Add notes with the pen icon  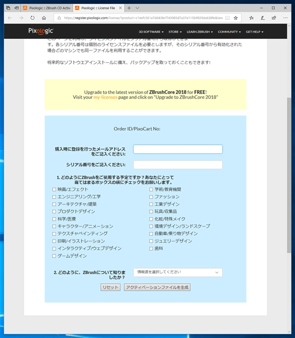pyautogui.click(x=263, y=18)
